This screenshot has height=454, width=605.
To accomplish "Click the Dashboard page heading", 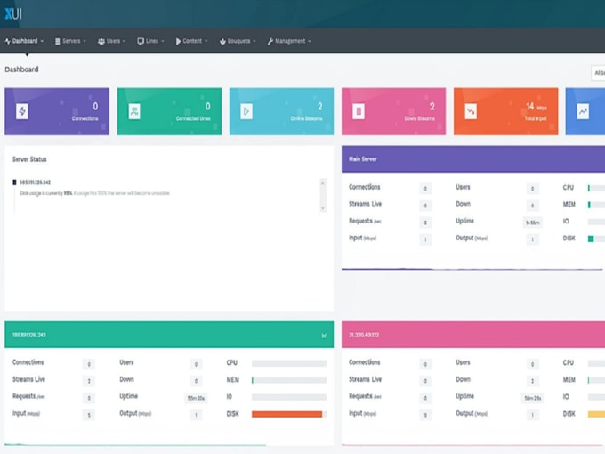I will click(21, 69).
